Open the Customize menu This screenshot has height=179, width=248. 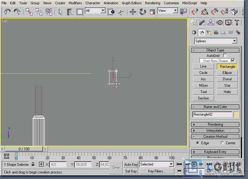pyautogui.click(x=171, y=3)
